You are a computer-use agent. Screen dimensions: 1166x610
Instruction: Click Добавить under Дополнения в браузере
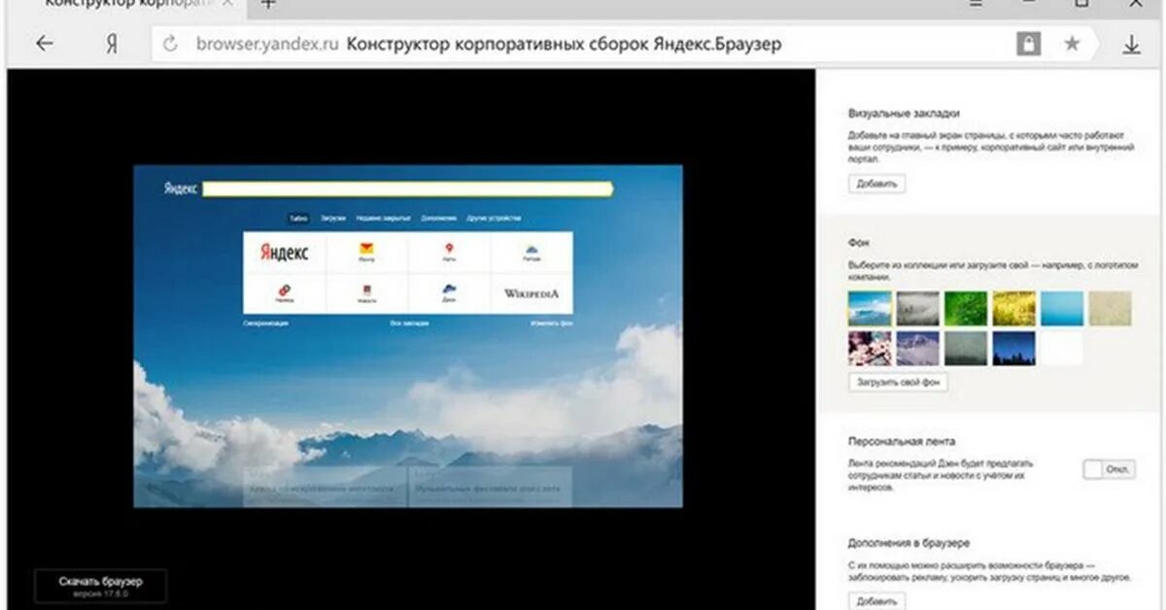click(x=876, y=601)
